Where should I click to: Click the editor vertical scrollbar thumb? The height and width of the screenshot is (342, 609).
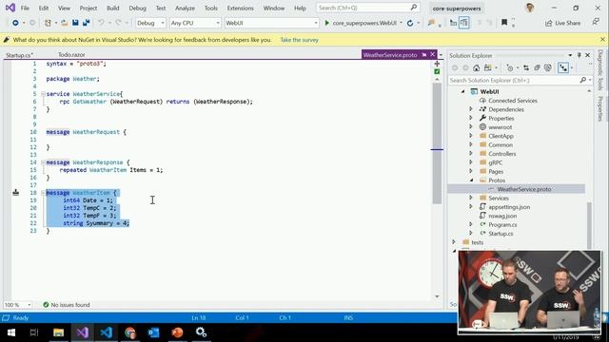pyautogui.click(x=437, y=143)
